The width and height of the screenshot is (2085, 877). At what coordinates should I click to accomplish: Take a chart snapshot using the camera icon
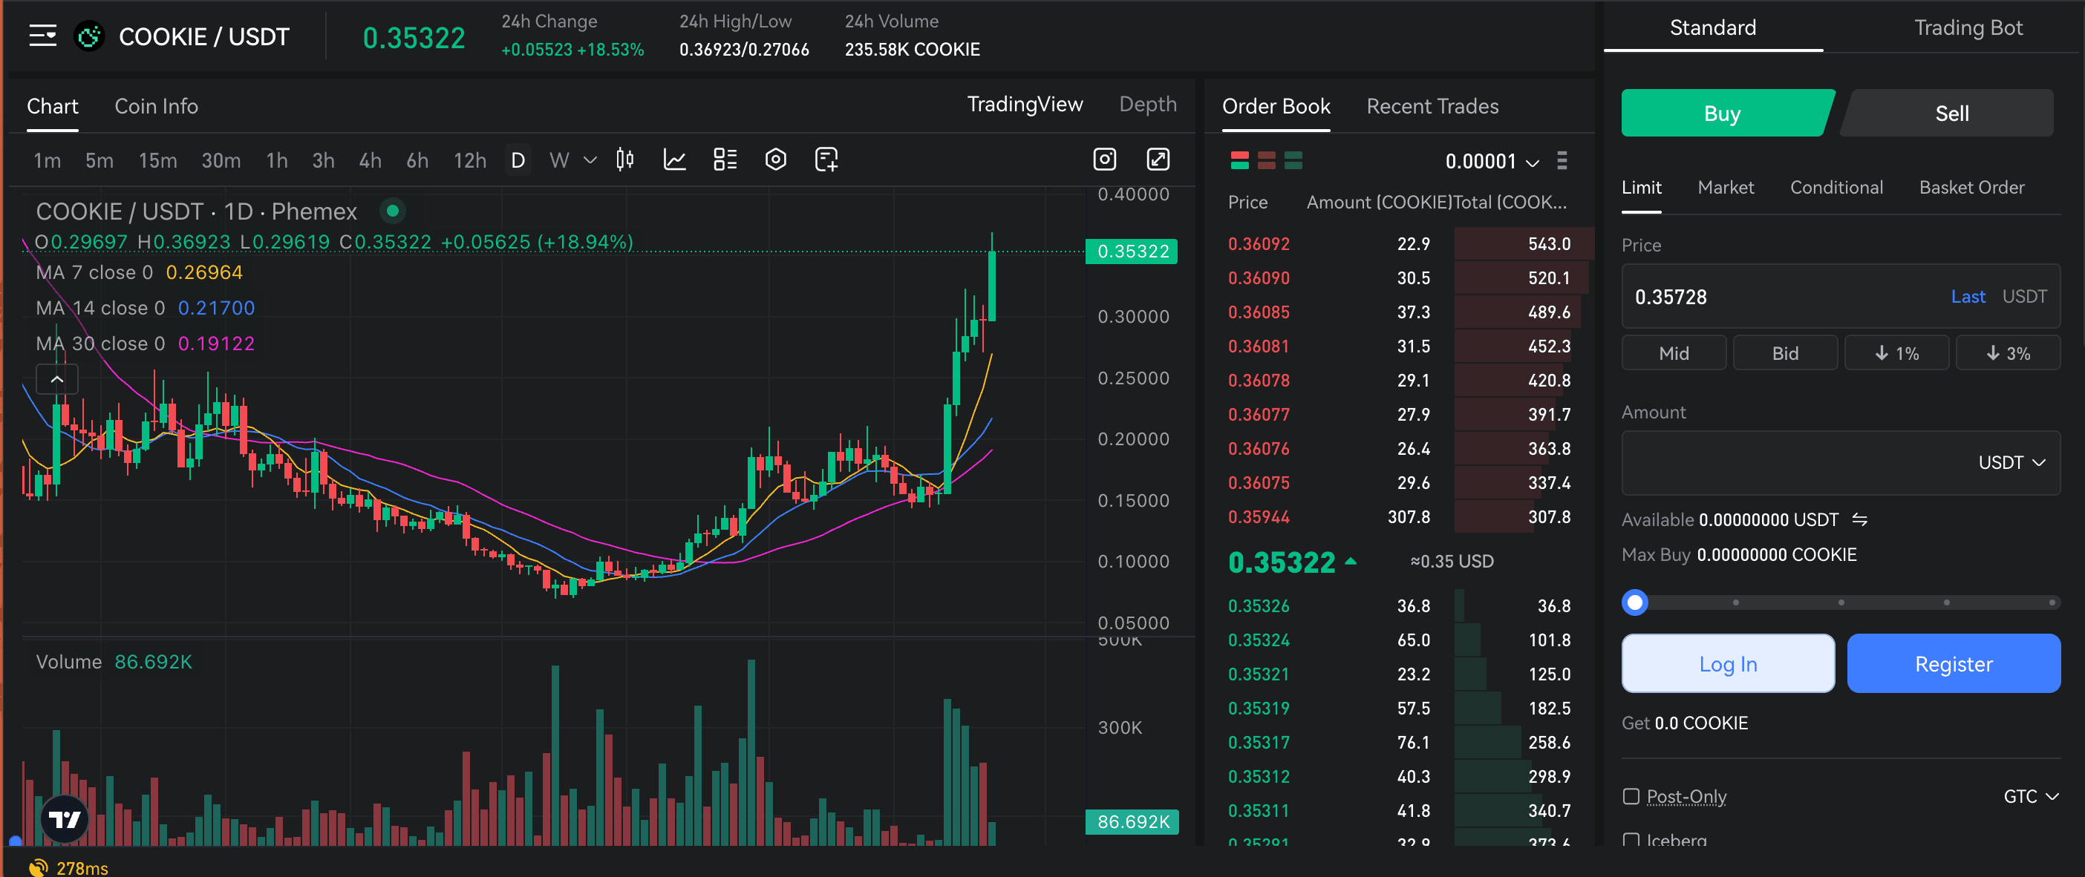coord(1105,160)
